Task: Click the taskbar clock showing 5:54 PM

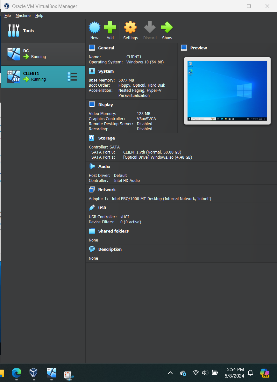Action: pos(235,373)
